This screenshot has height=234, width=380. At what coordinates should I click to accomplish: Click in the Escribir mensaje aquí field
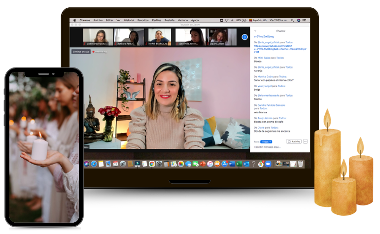[x=280, y=147]
